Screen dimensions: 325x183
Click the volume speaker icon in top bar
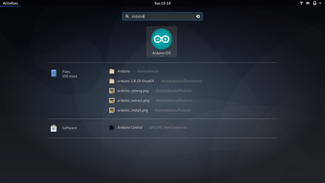coord(308,3)
